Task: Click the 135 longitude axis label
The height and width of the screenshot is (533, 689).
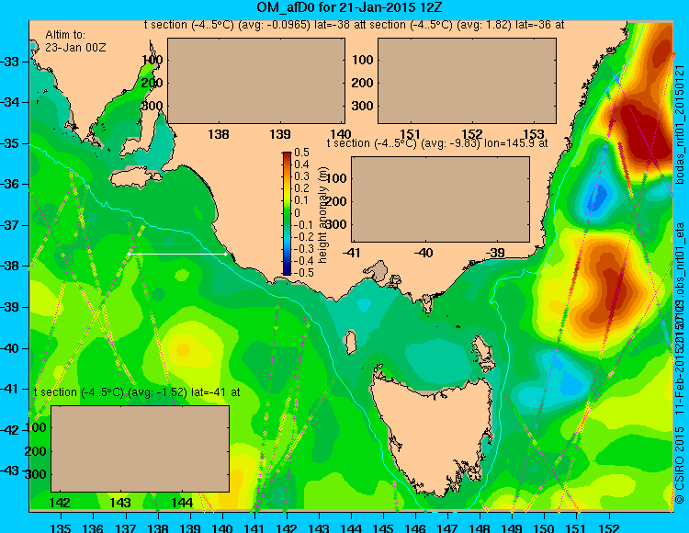Action: [x=61, y=527]
